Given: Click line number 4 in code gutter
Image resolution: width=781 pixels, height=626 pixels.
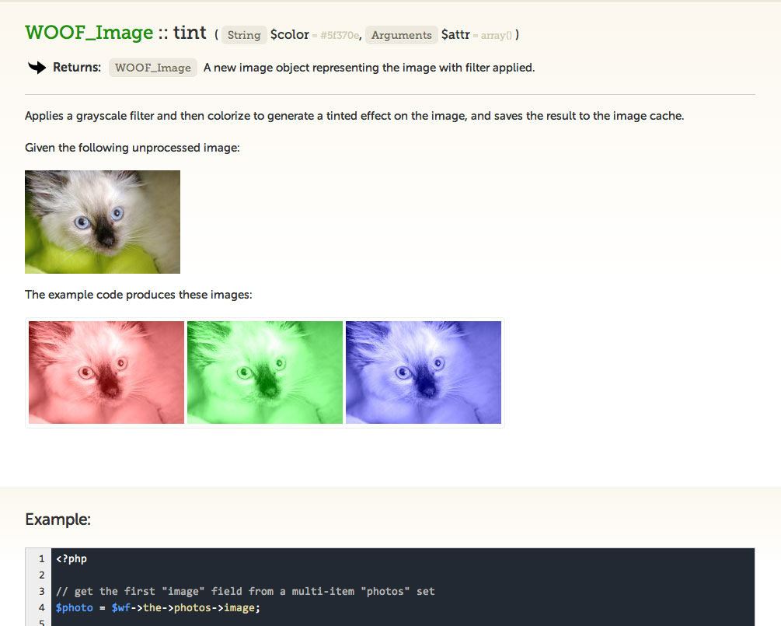Looking at the screenshot, I should click(41, 607).
